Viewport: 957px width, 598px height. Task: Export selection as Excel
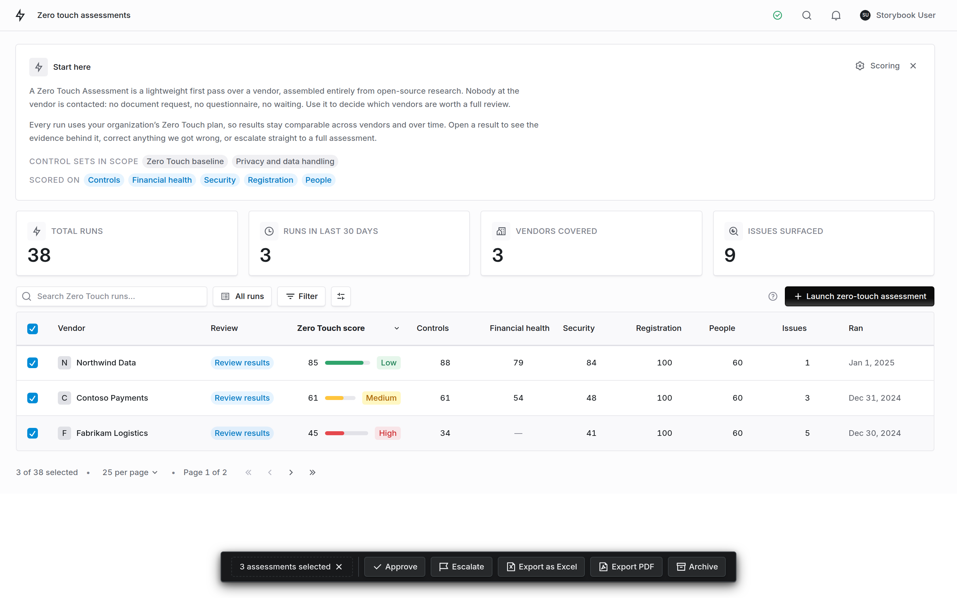[541, 566]
